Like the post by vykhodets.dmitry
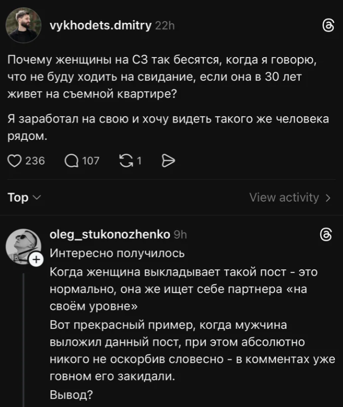The image size is (343, 407). [x=15, y=161]
